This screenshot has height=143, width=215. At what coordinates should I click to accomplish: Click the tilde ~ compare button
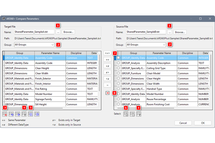pyautogui.click(x=107, y=85)
